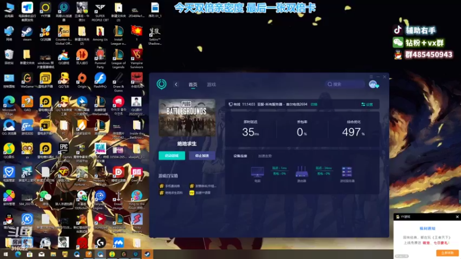Open the Pummel Party desktop shortcut
Image resolution: width=461 pixels, height=259 pixels.
[100, 59]
